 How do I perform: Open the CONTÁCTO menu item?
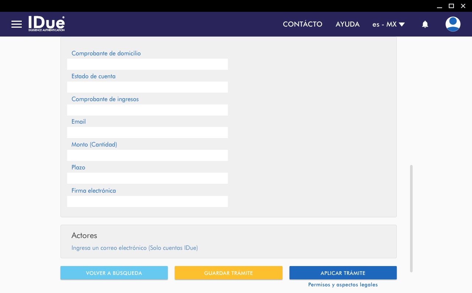[x=302, y=24]
